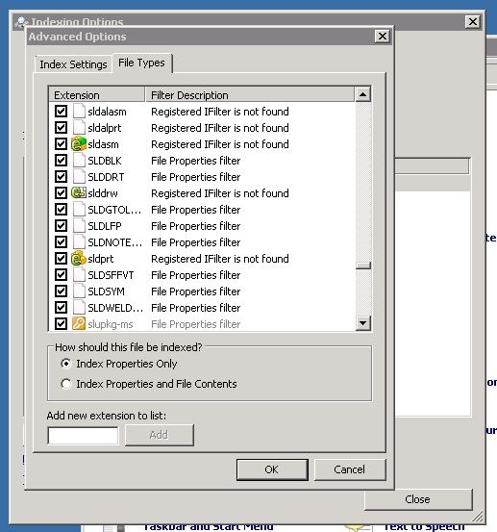The width and height of the screenshot is (497, 532).
Task: Select the sldasm extension name
Action: (x=103, y=144)
